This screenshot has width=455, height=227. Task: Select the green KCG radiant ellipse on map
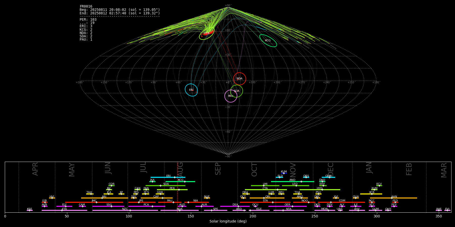pos(268,41)
